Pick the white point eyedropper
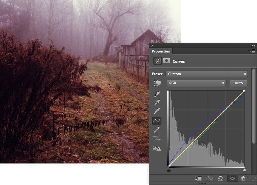The width and height of the screenshot is (257, 185). pyautogui.click(x=157, y=111)
